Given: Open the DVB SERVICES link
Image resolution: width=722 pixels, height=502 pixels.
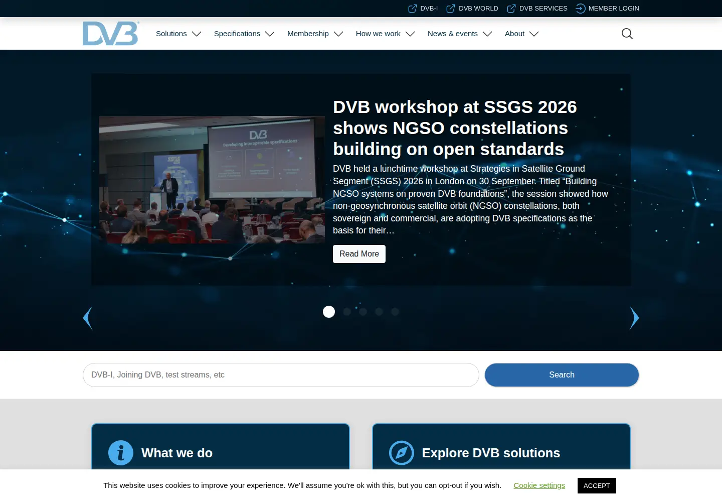Looking at the screenshot, I should pos(544,9).
